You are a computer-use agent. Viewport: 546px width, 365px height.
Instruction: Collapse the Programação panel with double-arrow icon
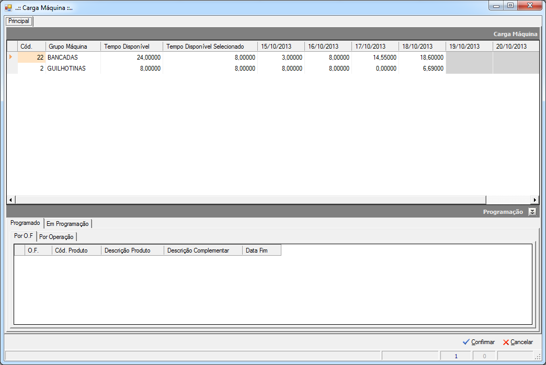tap(532, 212)
